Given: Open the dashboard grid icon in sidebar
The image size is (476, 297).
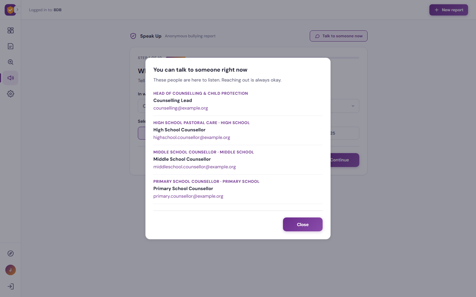Looking at the screenshot, I should click(11, 30).
